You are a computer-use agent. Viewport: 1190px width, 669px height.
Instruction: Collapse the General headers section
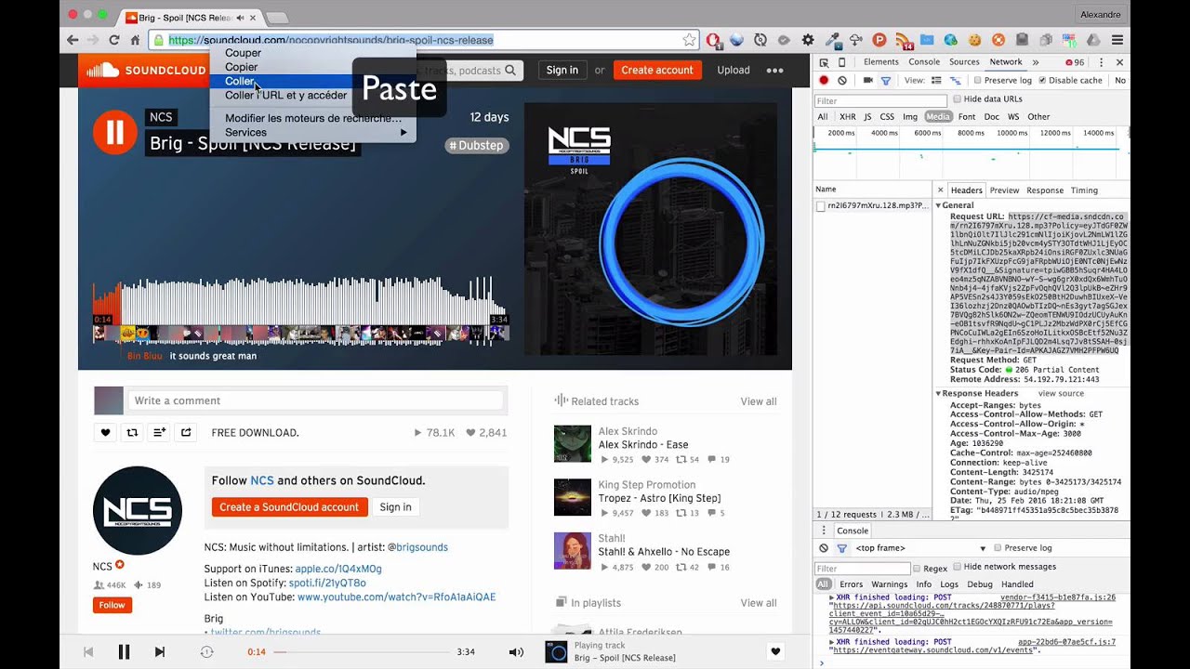coord(938,205)
